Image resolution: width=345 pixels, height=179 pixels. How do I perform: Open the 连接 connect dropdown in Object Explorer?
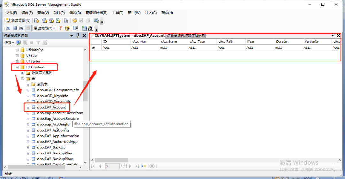pos(9,43)
